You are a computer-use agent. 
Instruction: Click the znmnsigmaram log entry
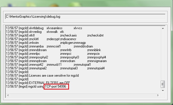pyautogui.click(x=97, y=61)
